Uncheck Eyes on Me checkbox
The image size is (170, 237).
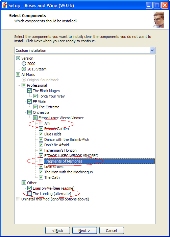tap(29, 188)
